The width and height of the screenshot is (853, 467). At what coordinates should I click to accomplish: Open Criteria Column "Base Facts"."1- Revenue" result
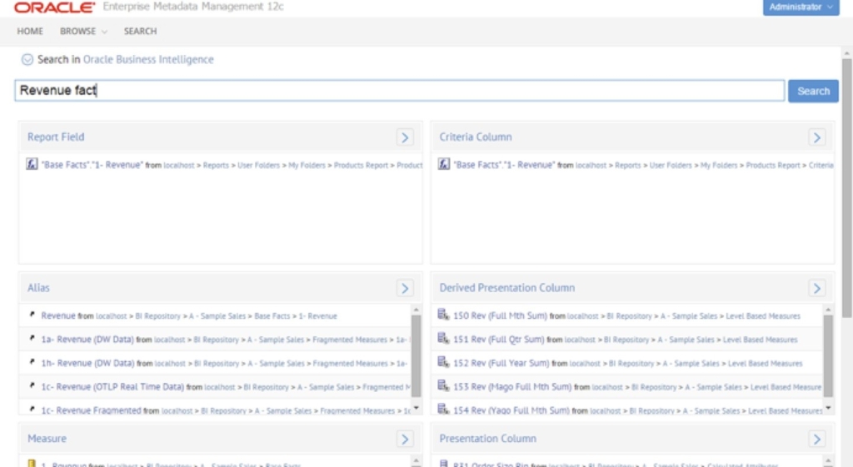point(504,165)
